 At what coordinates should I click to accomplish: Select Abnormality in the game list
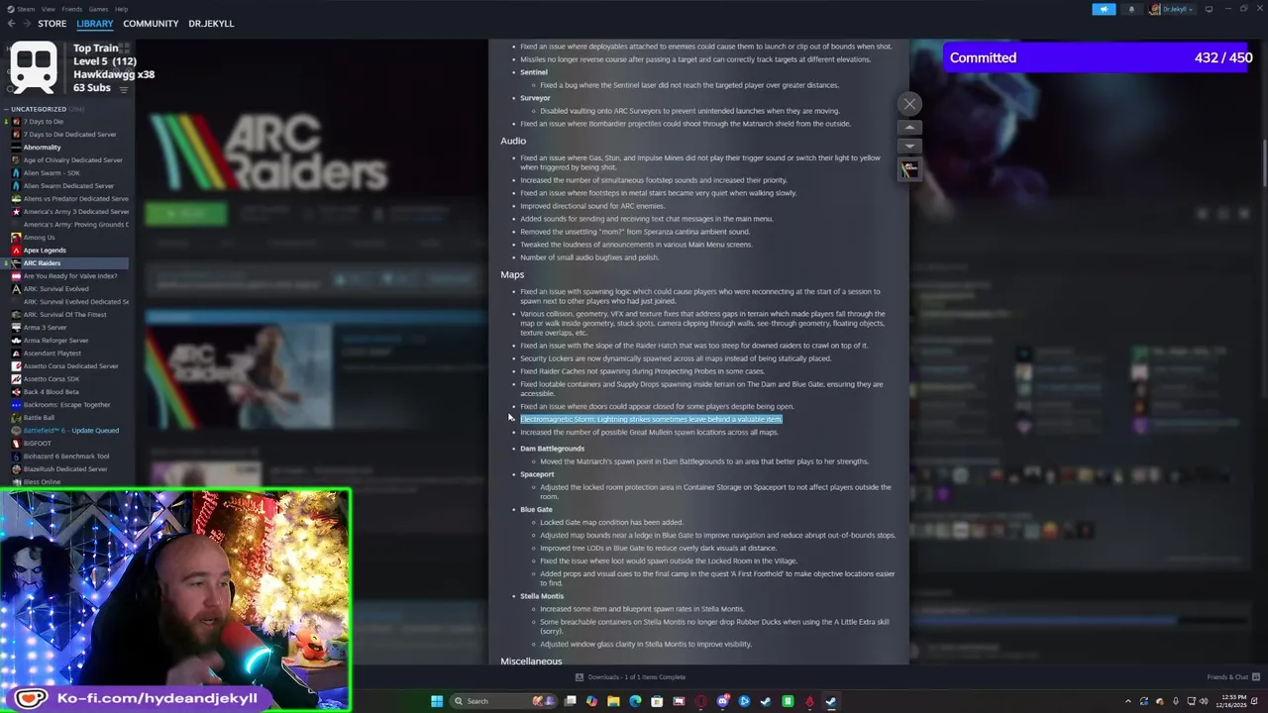click(x=42, y=148)
